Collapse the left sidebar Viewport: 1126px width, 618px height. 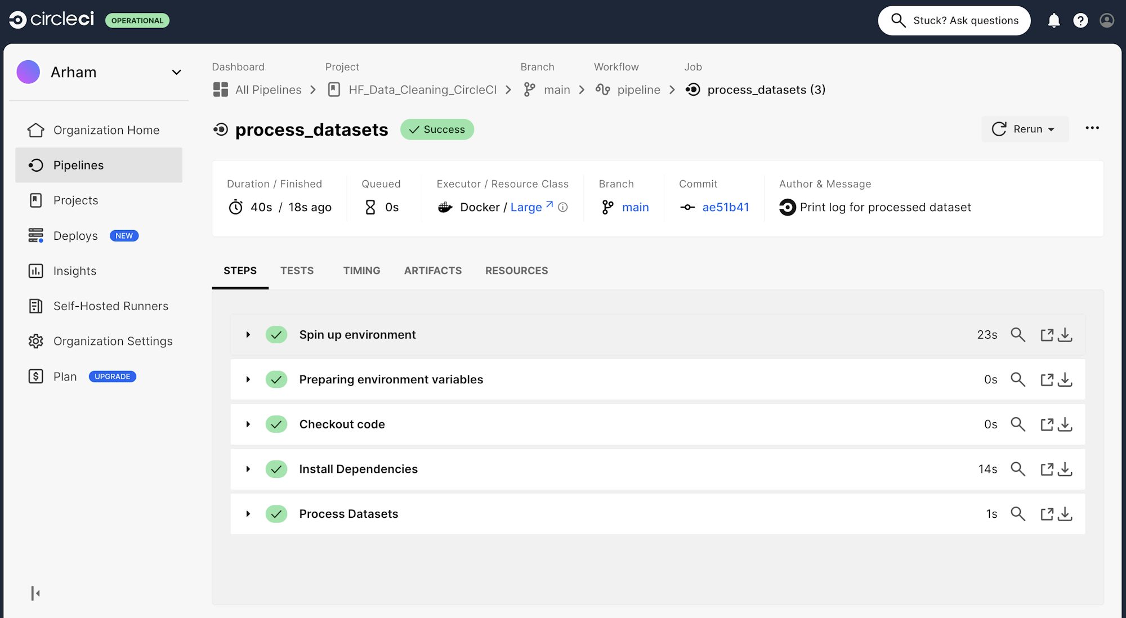(x=36, y=593)
